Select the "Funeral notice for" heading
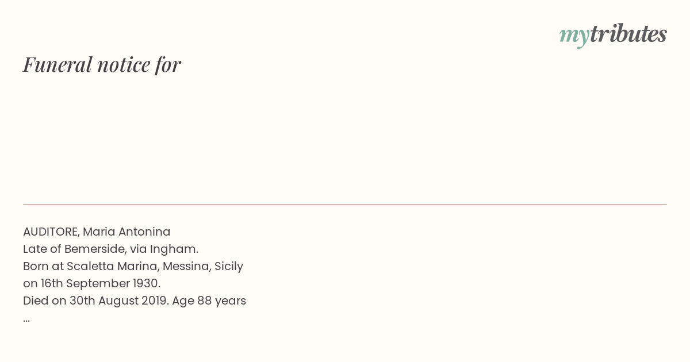This screenshot has height=362, width=690. point(102,64)
